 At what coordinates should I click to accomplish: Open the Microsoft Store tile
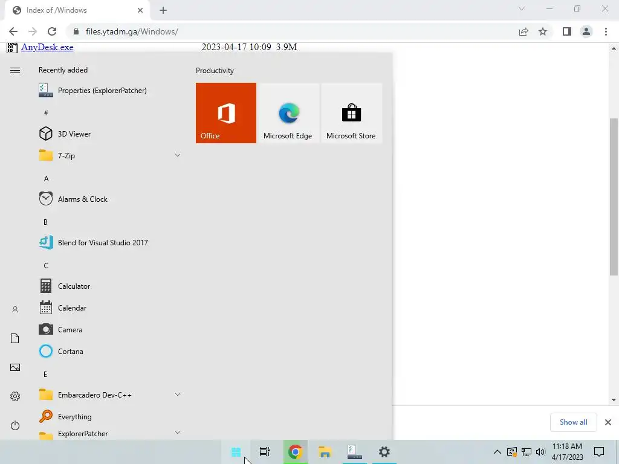tap(351, 113)
